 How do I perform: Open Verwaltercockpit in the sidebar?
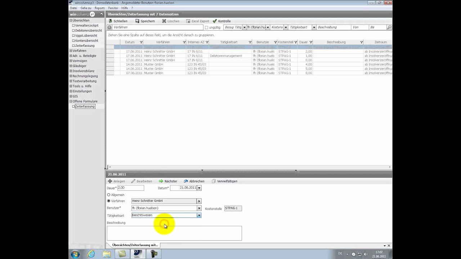coord(86,26)
